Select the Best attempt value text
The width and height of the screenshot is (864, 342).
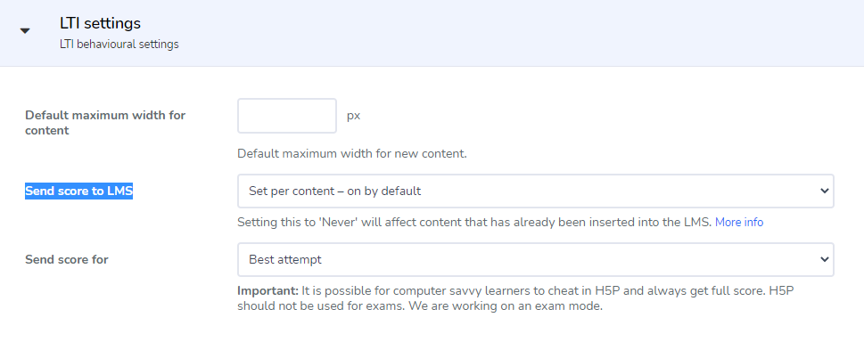point(284,259)
